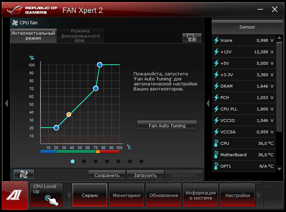Open the Сервис menu
Viewport: 286px width, 212px height.
pos(90,195)
